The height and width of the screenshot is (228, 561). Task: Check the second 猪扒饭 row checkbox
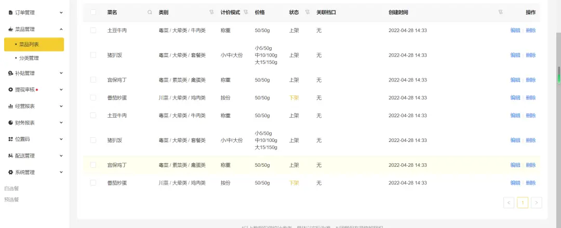pyautogui.click(x=93, y=140)
